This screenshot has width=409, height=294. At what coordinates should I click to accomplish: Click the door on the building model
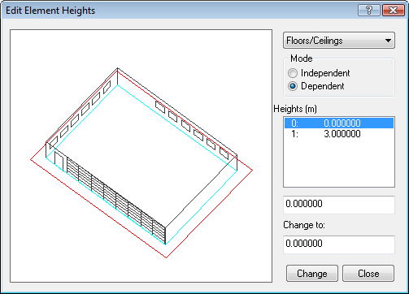coord(59,161)
